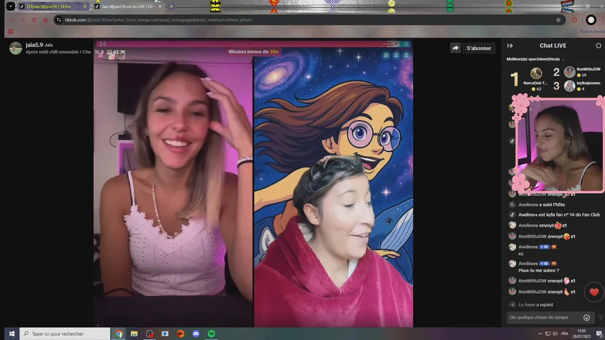Viewport: 605px width, 340px height.
Task: Collapse the Chat LIVE panel arrow
Action: pos(510,46)
